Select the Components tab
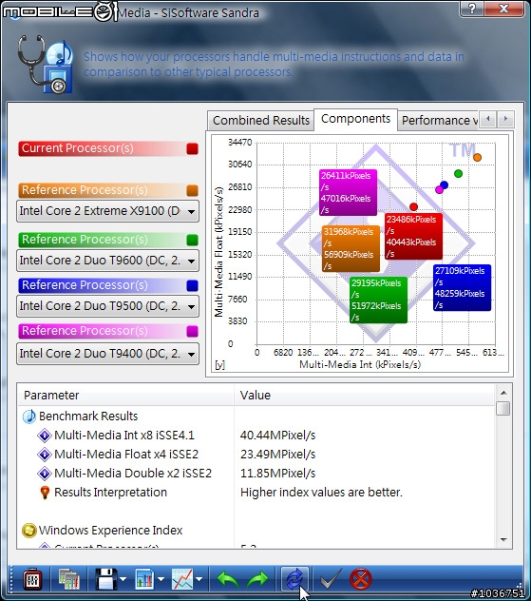The width and height of the screenshot is (531, 601). click(355, 119)
